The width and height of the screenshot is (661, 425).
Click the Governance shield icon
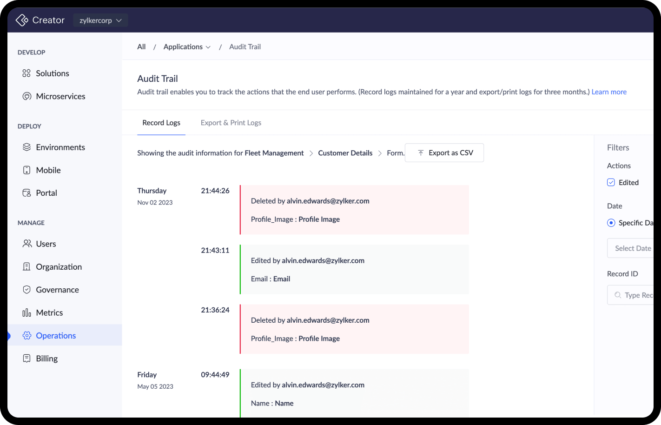[x=27, y=290]
